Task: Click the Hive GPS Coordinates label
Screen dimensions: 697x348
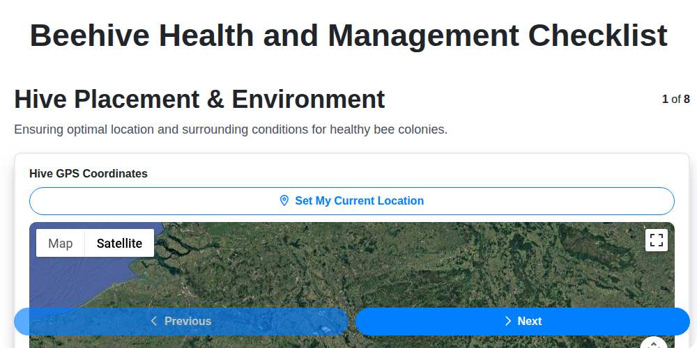Action: (89, 173)
